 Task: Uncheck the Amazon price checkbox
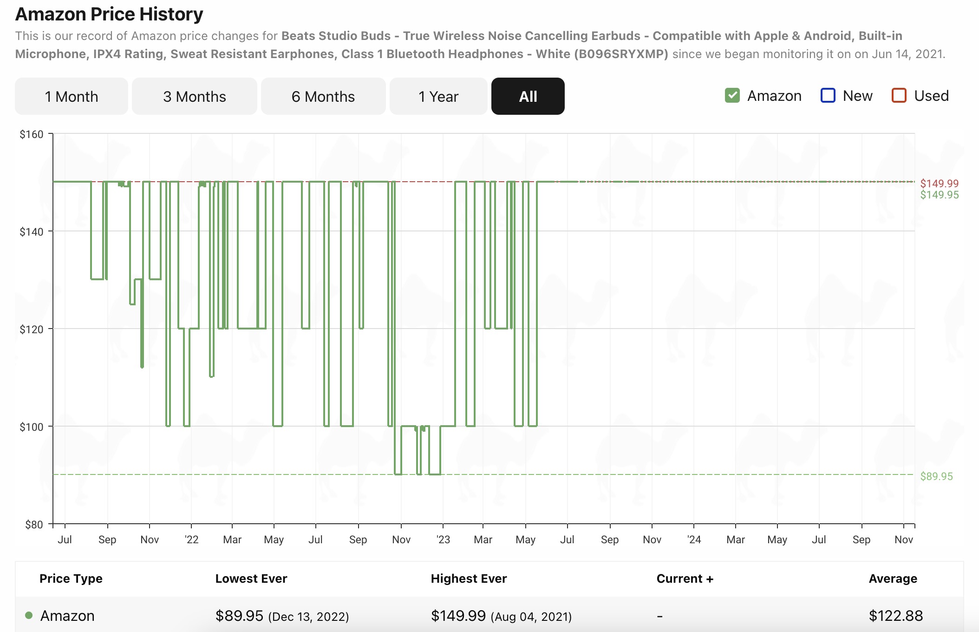click(x=732, y=95)
